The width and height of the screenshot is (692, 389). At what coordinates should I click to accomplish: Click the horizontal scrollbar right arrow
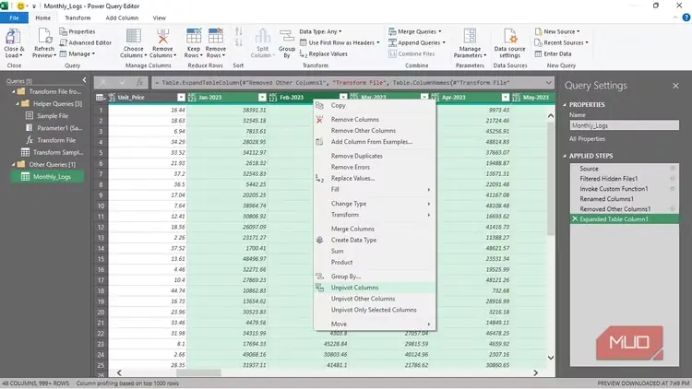click(535, 372)
